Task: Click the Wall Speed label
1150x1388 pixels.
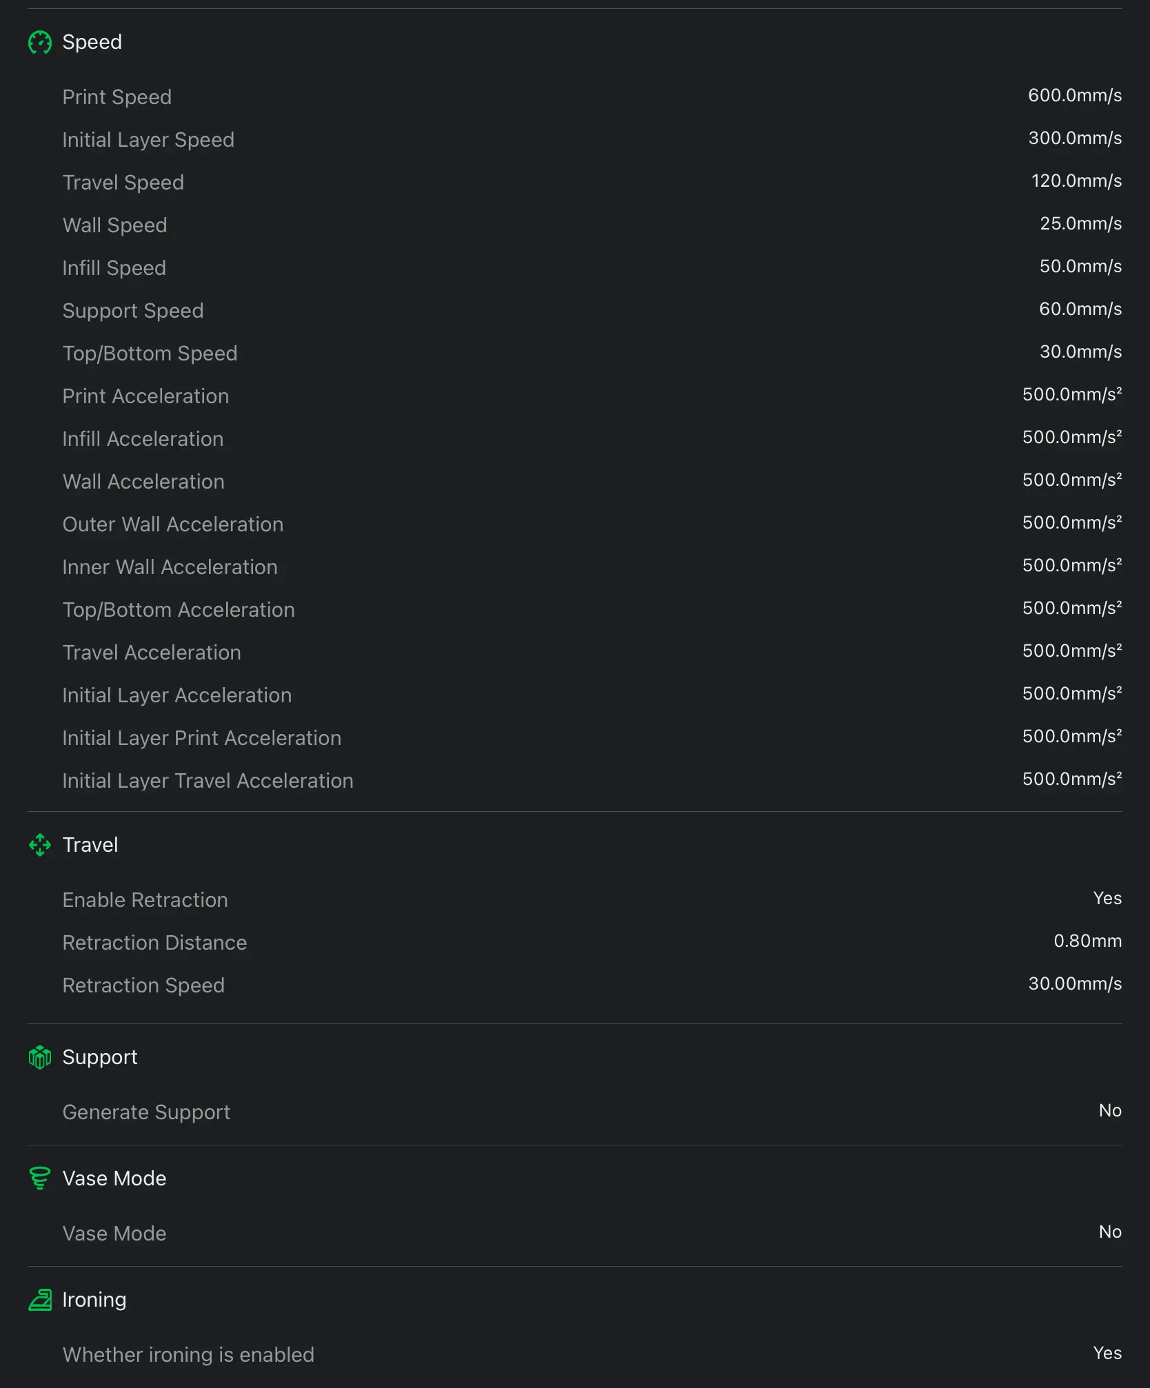Action: [114, 225]
